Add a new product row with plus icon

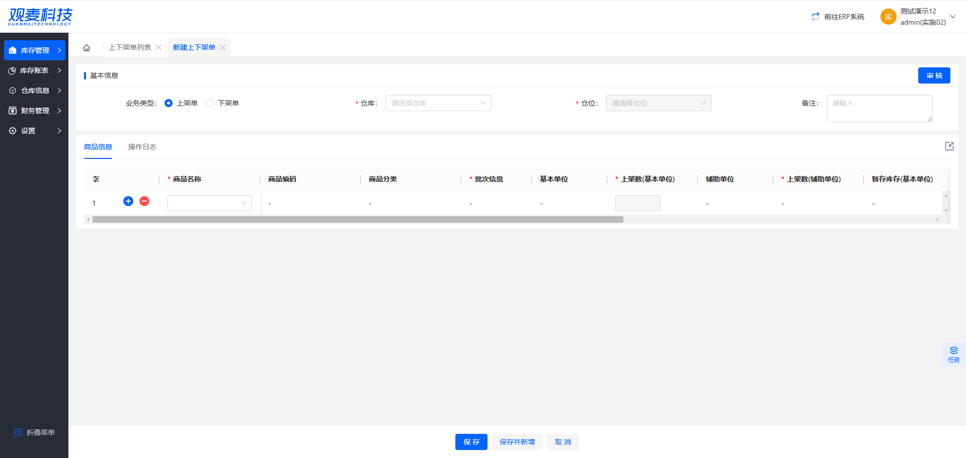(128, 201)
